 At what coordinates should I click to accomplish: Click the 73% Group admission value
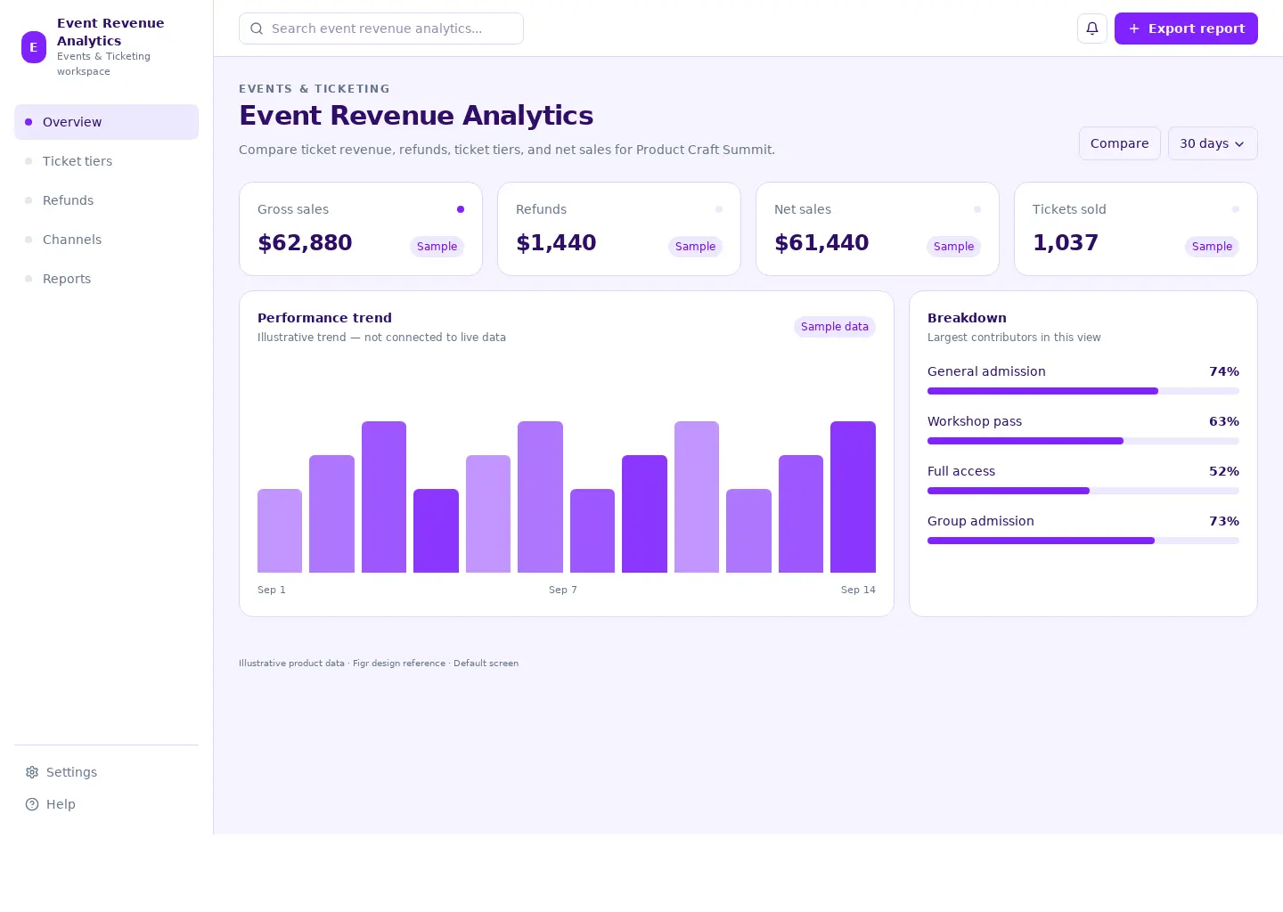(1224, 521)
